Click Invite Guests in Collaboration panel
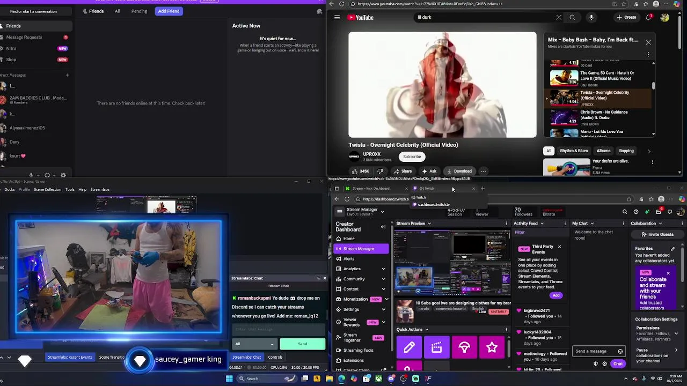 (657, 234)
